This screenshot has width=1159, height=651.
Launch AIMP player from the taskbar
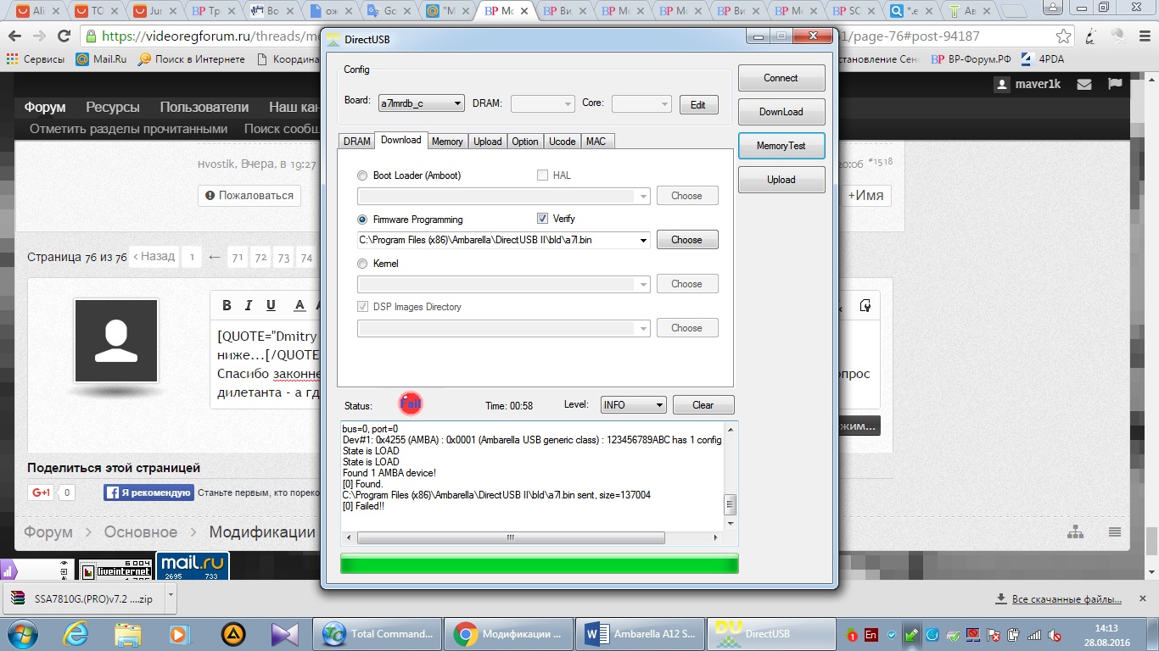tap(233, 633)
